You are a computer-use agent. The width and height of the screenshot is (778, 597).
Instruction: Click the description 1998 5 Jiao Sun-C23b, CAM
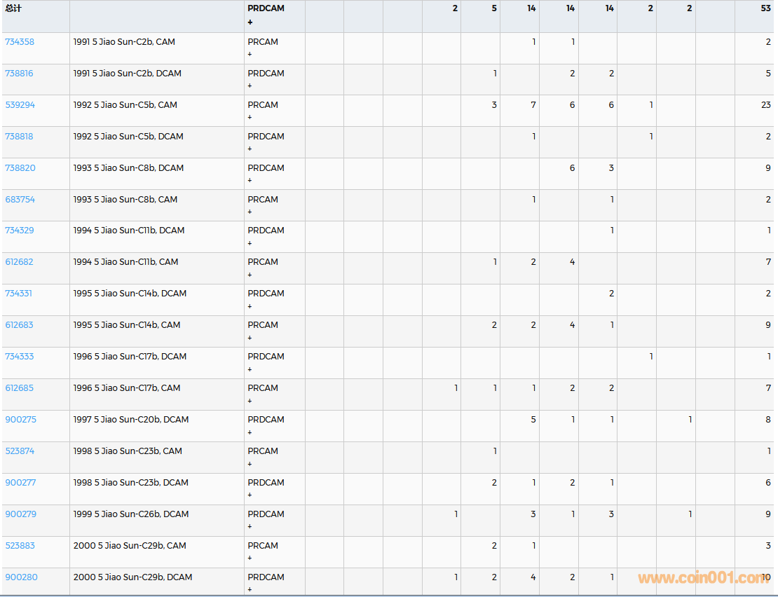(x=128, y=451)
